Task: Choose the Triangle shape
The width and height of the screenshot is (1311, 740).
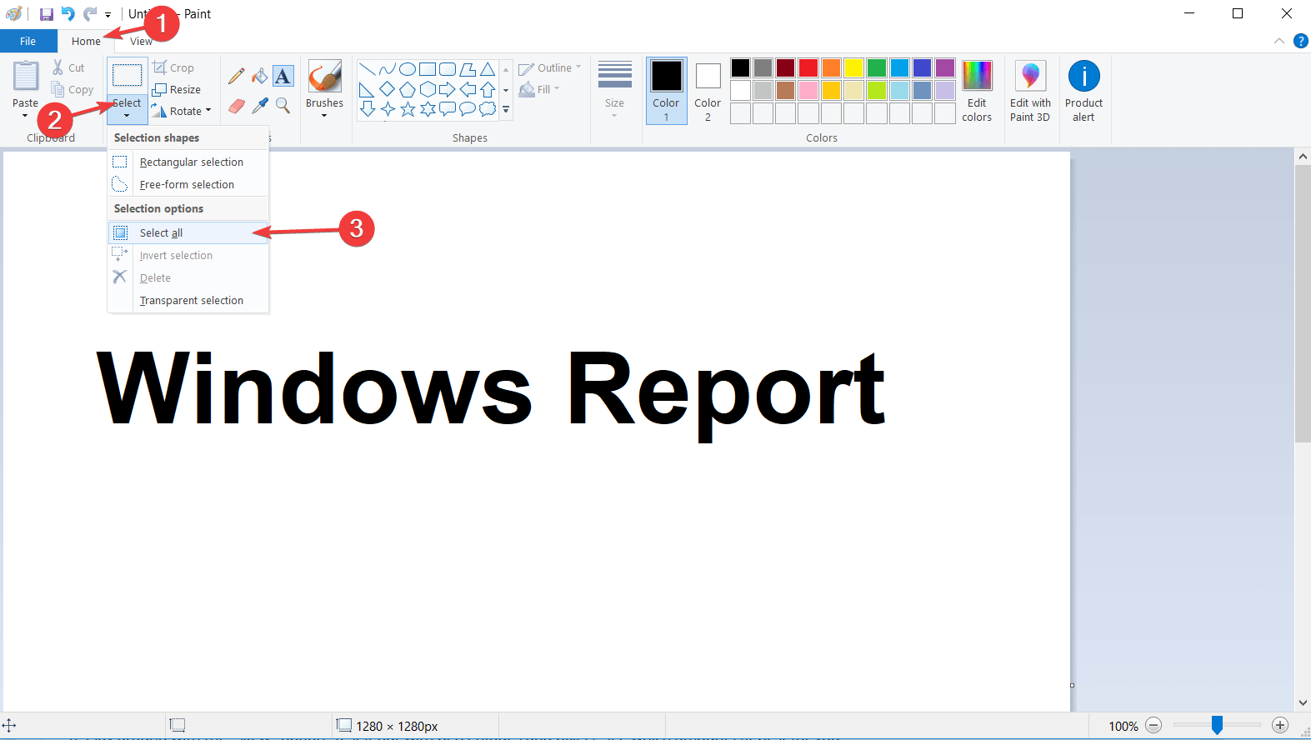Action: point(488,69)
